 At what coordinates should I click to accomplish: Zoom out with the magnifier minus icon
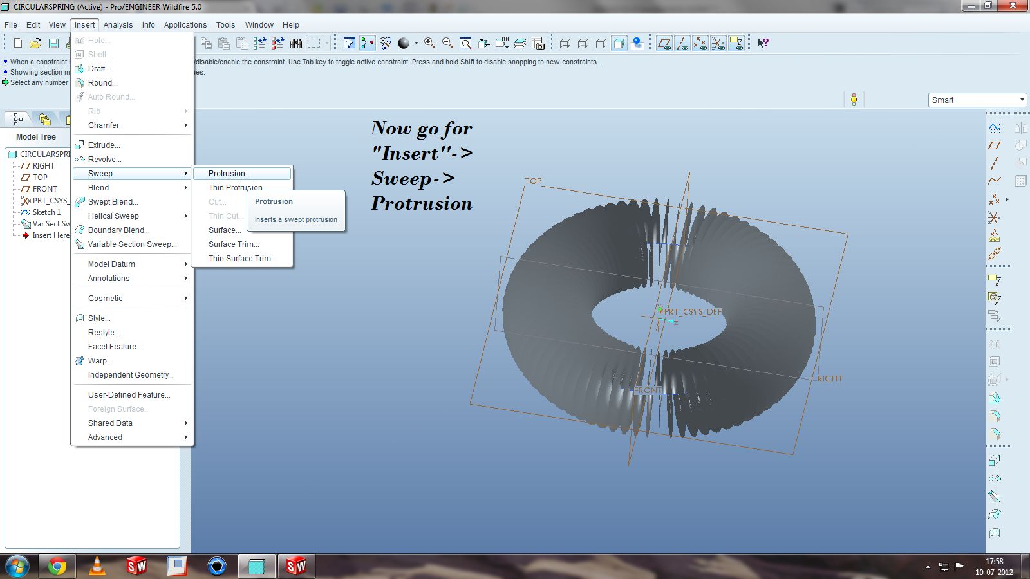[x=447, y=43]
